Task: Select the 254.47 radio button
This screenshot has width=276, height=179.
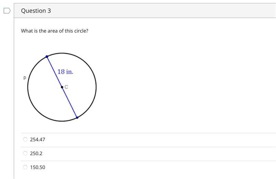Action: point(25,139)
